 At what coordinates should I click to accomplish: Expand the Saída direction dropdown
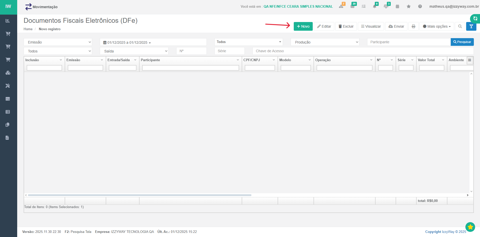point(134,51)
